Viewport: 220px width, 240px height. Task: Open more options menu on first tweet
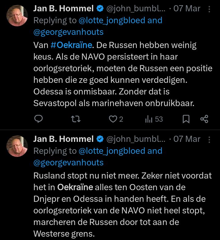[209, 9]
